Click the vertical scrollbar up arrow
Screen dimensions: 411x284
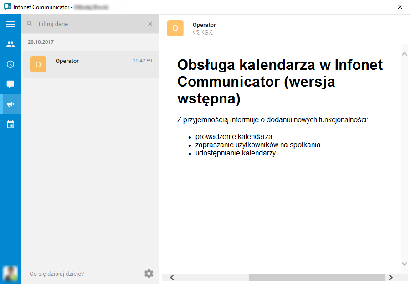point(404,54)
